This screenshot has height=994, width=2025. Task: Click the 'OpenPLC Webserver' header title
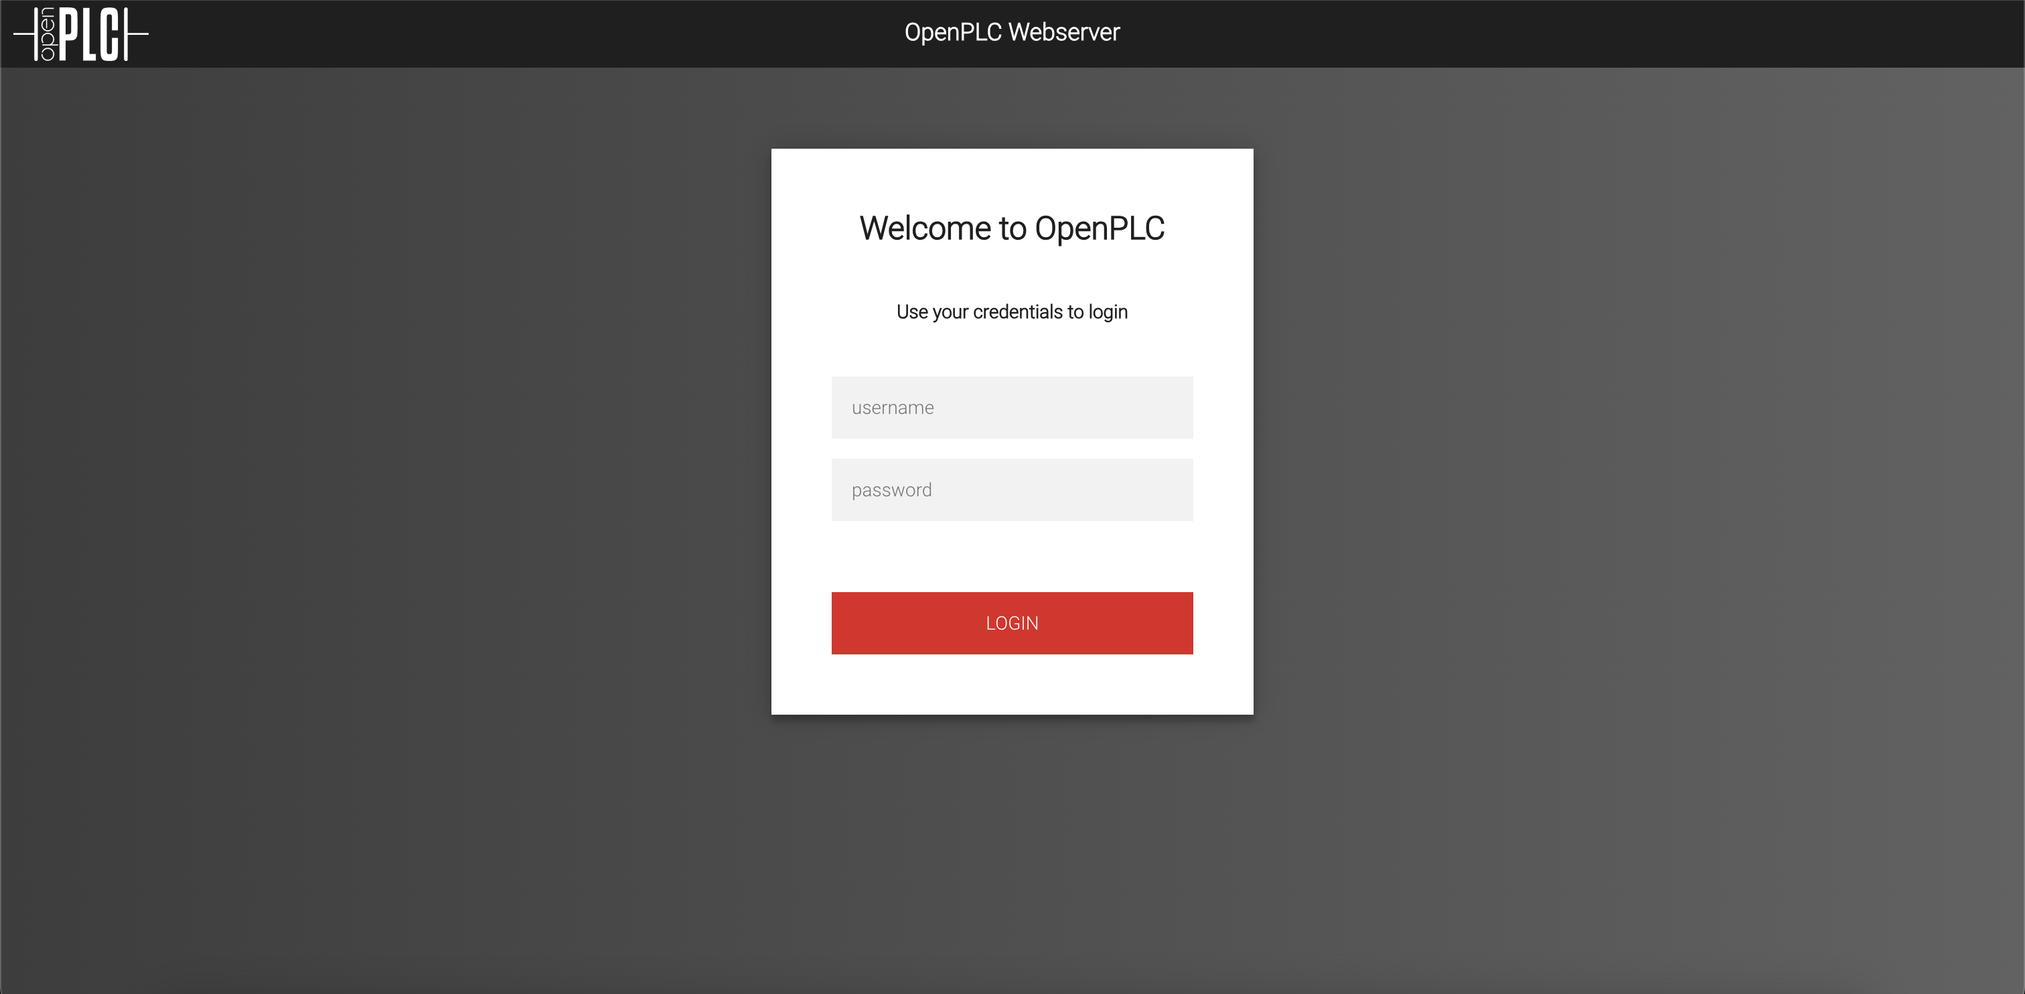pyautogui.click(x=1012, y=32)
